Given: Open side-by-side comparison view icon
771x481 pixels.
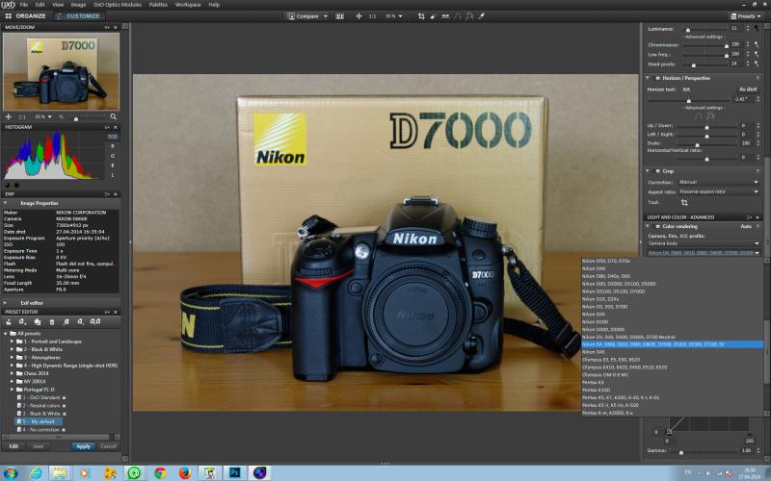Looking at the screenshot, I should (x=340, y=16).
